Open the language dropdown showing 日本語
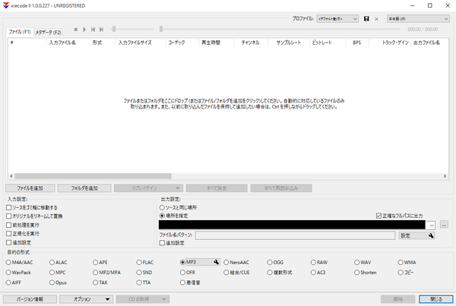 pos(418,18)
